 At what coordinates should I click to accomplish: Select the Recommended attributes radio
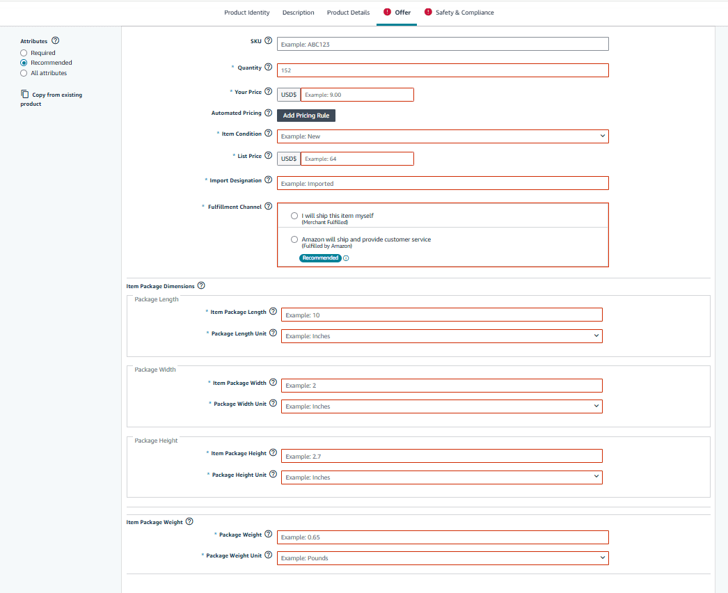24,63
